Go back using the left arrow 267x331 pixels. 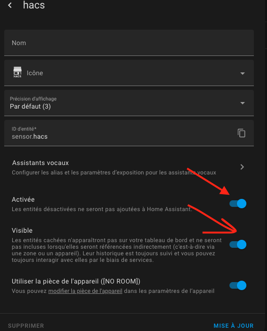click(10, 5)
